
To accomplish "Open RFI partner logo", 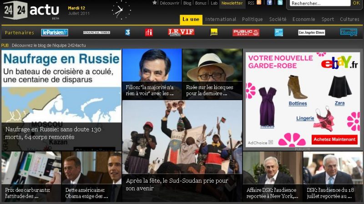I will point(149,32).
